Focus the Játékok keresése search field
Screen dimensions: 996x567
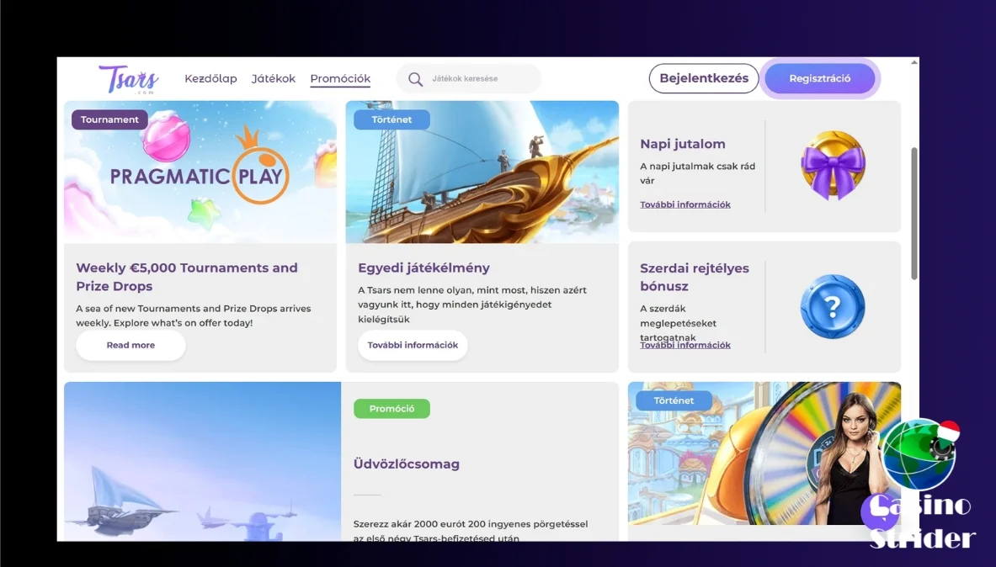(469, 79)
